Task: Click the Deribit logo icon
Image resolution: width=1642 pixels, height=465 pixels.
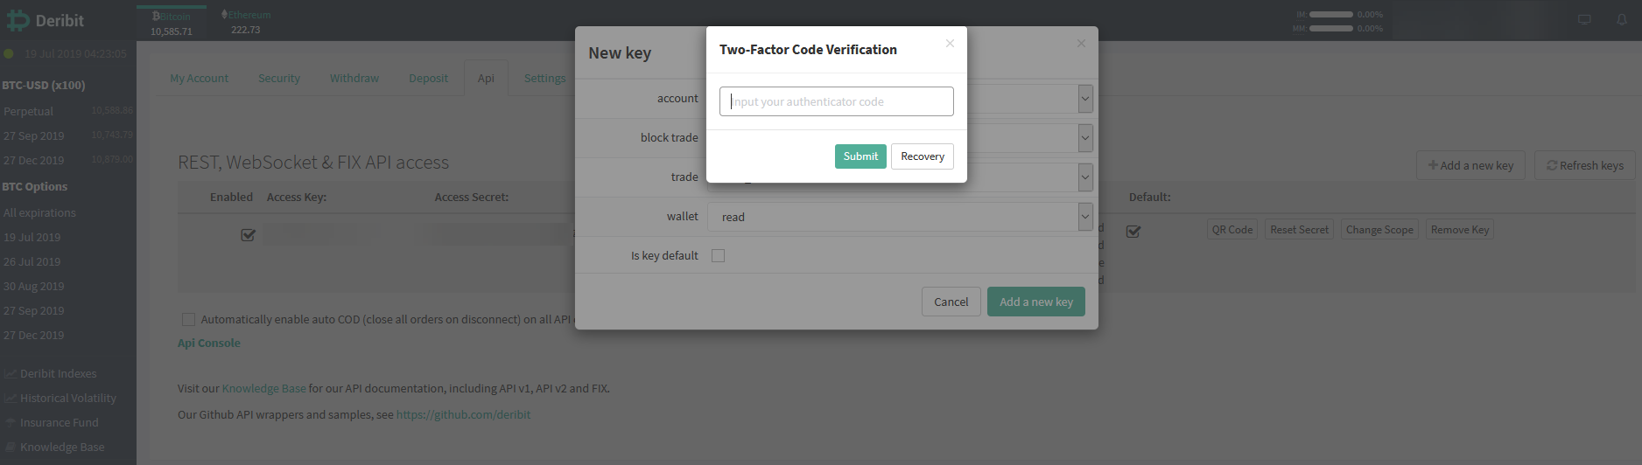Action: point(18,20)
